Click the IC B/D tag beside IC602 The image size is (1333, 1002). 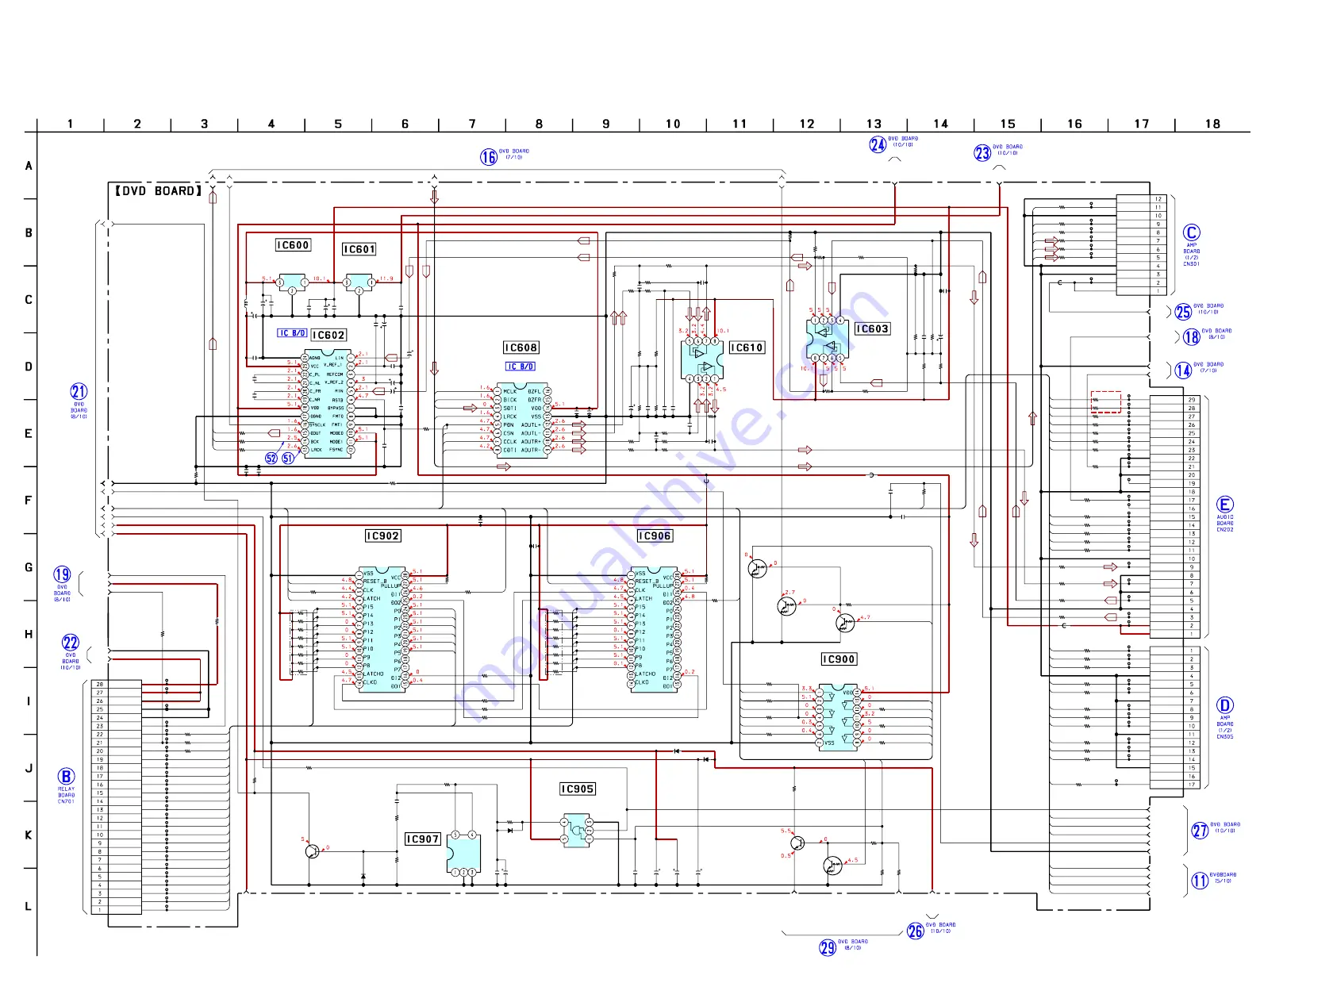point(292,333)
